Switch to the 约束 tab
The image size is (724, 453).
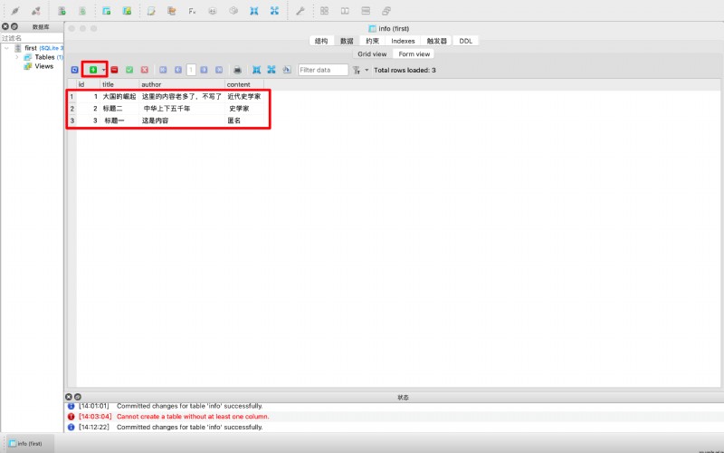373,41
